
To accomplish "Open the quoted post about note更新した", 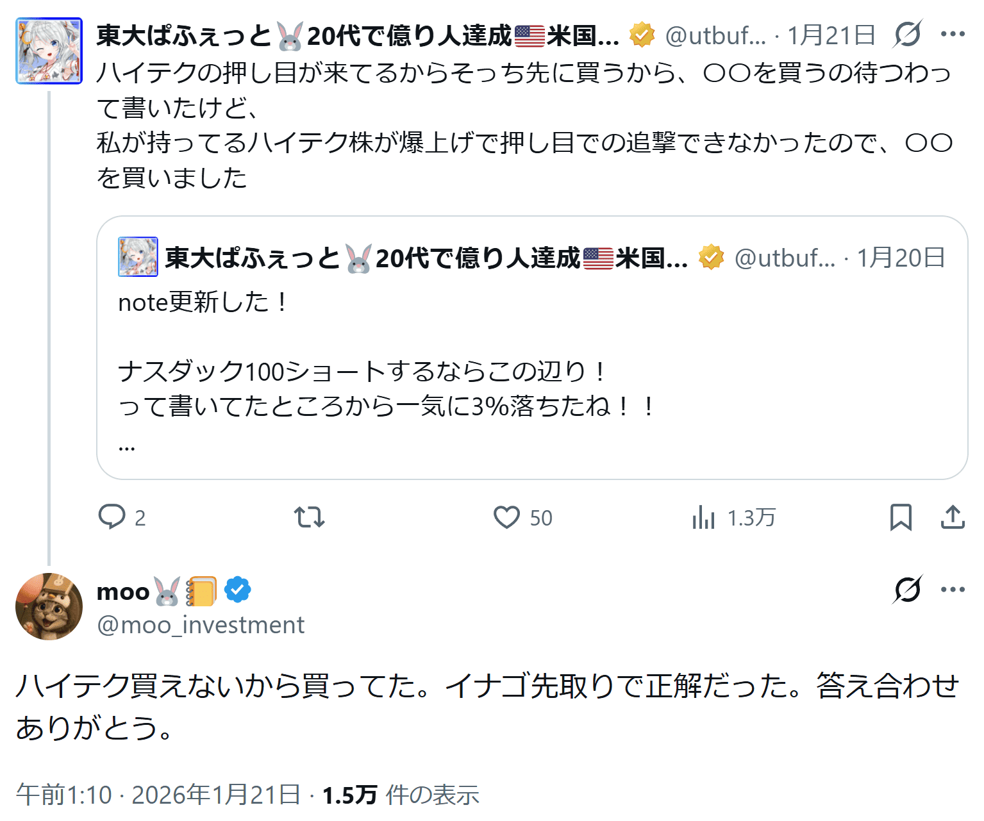I will click(532, 372).
